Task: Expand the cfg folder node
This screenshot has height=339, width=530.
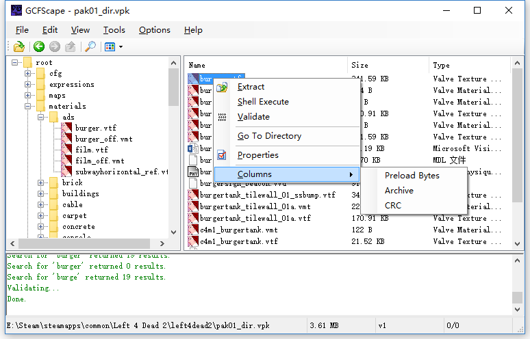Action: (x=27, y=73)
